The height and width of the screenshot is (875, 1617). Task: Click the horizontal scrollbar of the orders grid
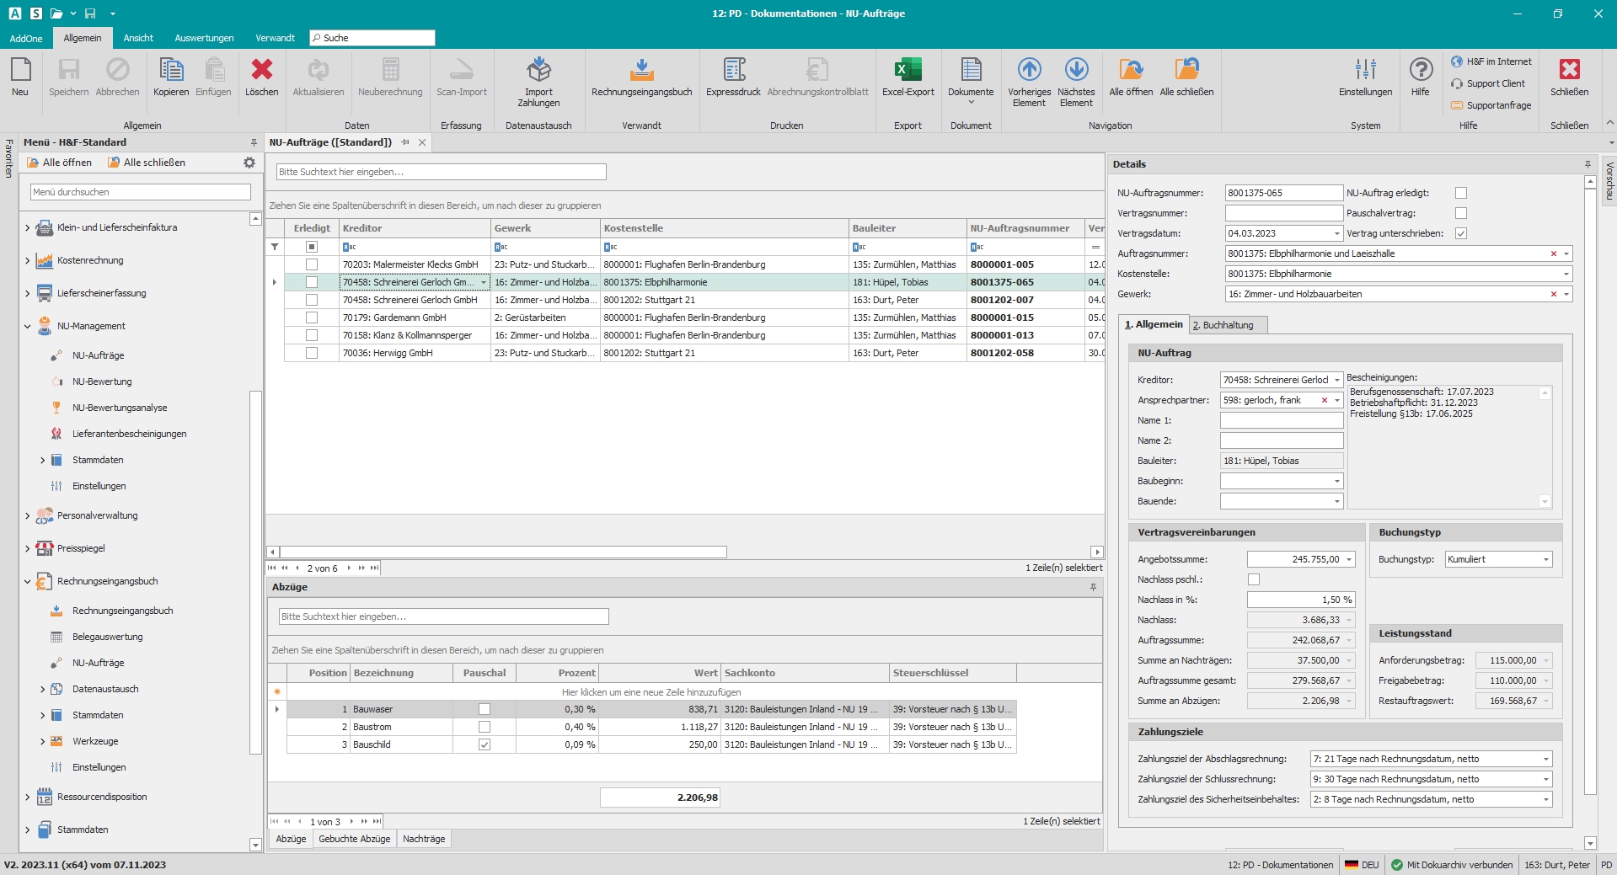click(x=504, y=552)
